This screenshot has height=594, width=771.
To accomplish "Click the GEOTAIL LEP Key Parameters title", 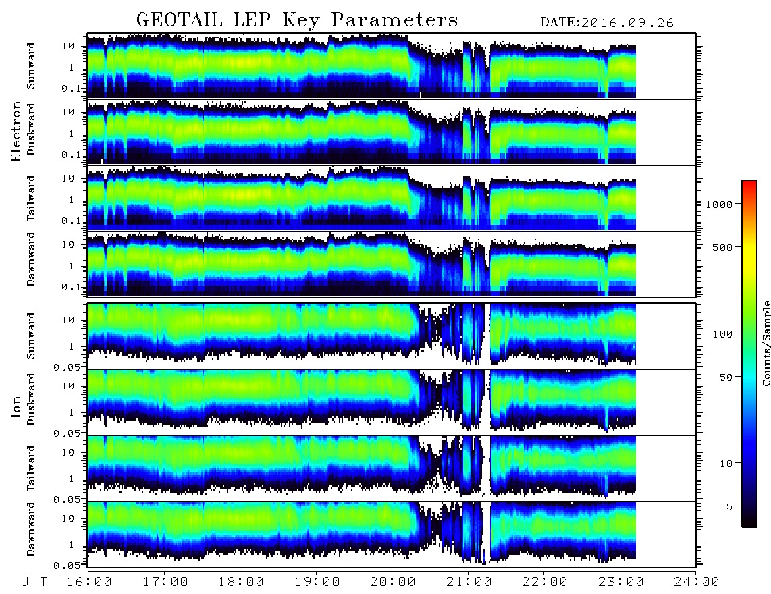I will pyautogui.click(x=297, y=20).
